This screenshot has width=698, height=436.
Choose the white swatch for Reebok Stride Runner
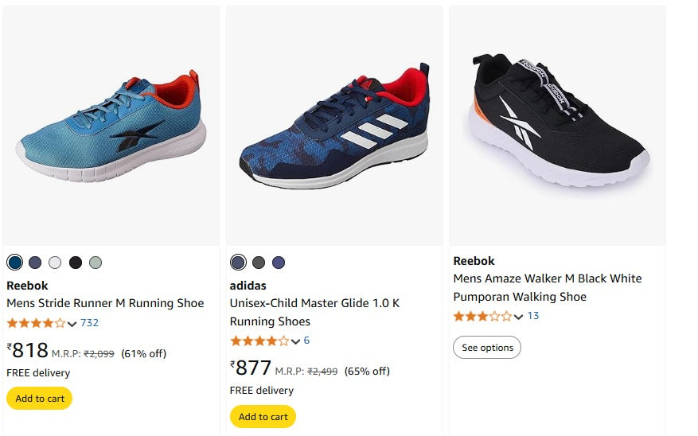[x=55, y=263]
